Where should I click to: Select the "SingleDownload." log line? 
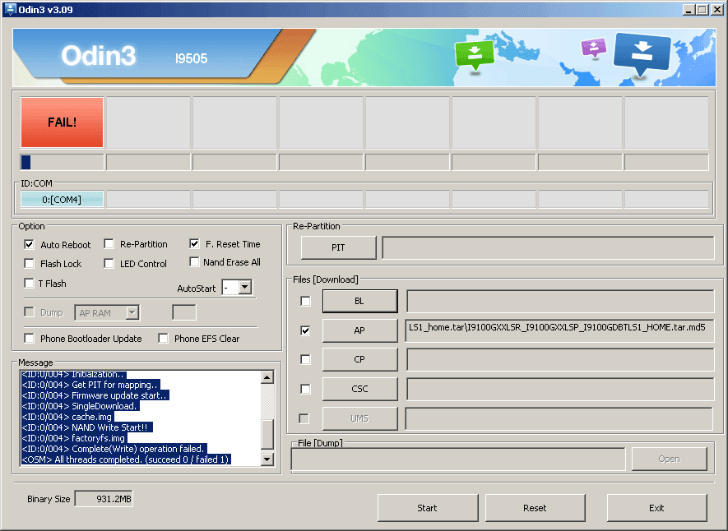[x=81, y=406]
